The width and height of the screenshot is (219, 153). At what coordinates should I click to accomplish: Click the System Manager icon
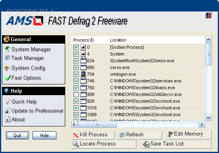(x=7, y=49)
